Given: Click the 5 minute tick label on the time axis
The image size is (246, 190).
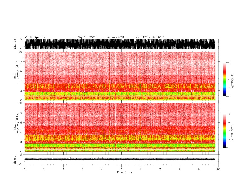Looking at the screenshot, I should [121, 169].
